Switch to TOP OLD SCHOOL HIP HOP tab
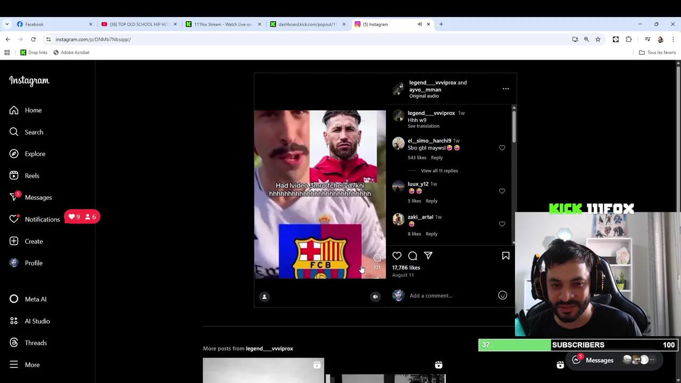 coord(138,24)
